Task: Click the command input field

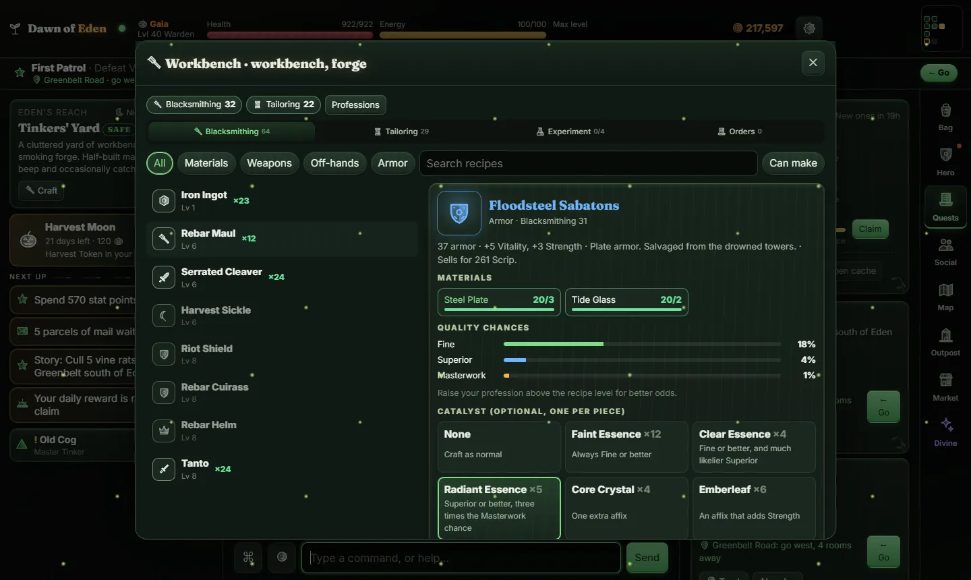Action: 461,558
